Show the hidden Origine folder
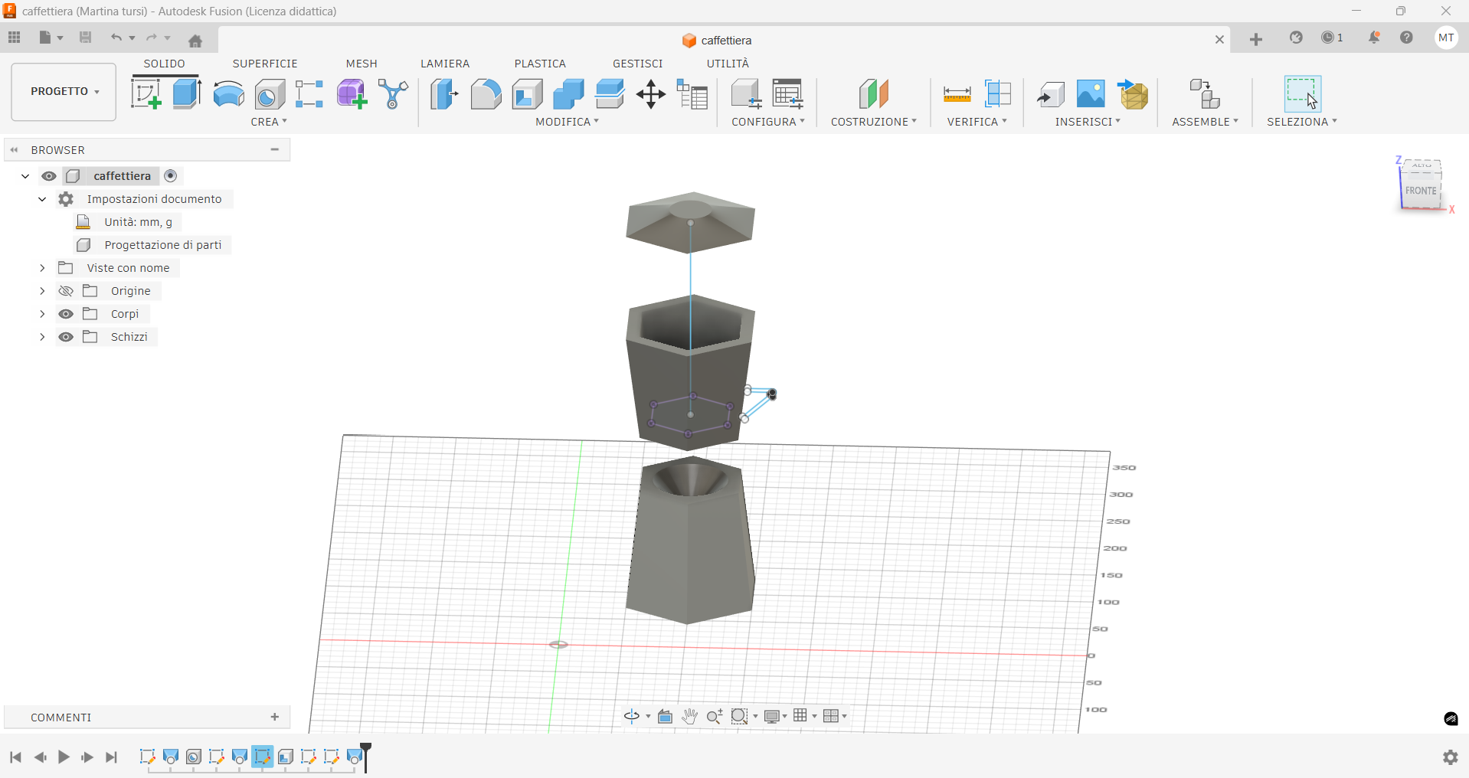This screenshot has width=1469, height=778. (67, 291)
